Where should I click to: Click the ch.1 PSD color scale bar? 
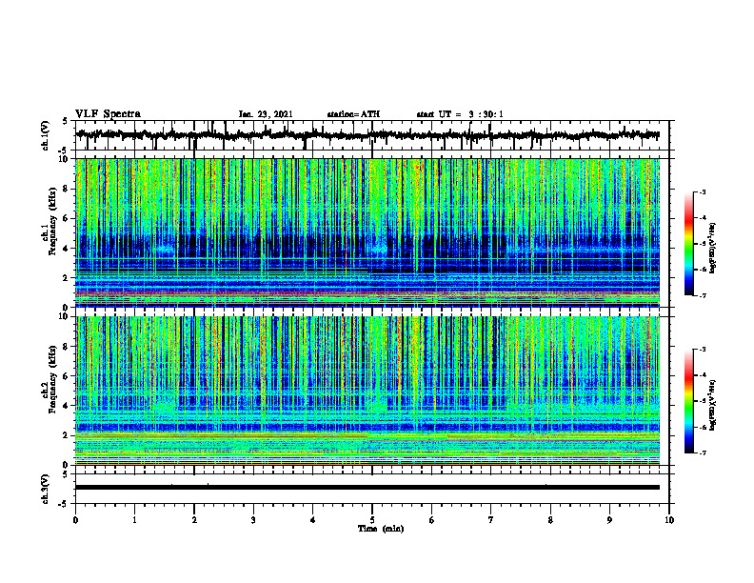tap(689, 244)
